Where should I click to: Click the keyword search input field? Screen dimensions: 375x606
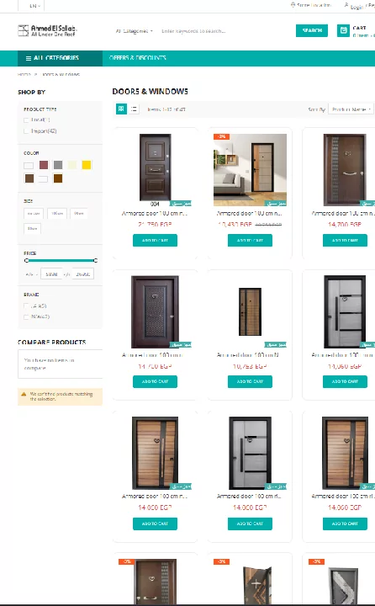click(224, 31)
